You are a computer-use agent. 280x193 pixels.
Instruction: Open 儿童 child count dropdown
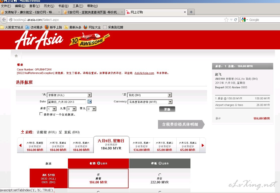[x=72, y=109]
